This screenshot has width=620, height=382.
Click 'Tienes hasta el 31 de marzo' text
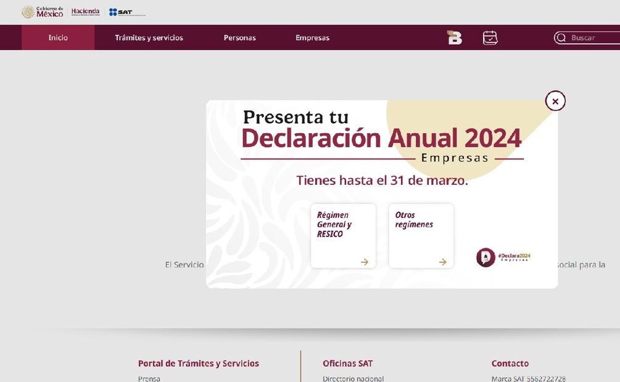tap(382, 181)
